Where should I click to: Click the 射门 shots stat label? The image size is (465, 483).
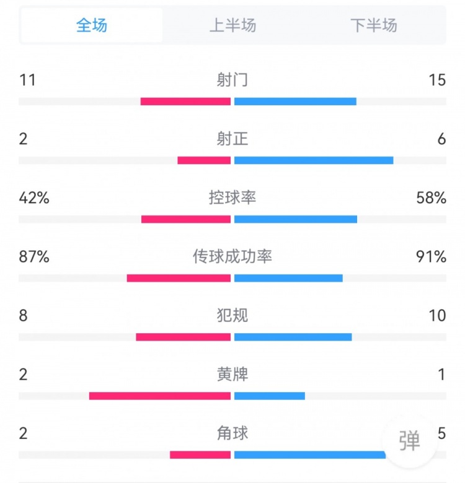point(232,80)
